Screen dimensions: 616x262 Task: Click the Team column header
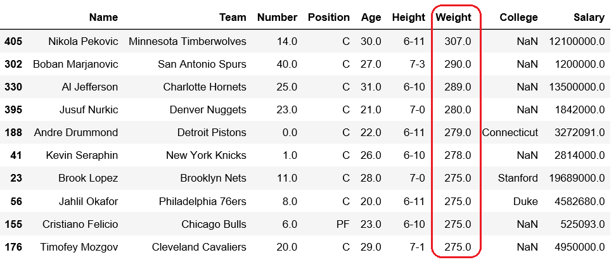pos(233,17)
